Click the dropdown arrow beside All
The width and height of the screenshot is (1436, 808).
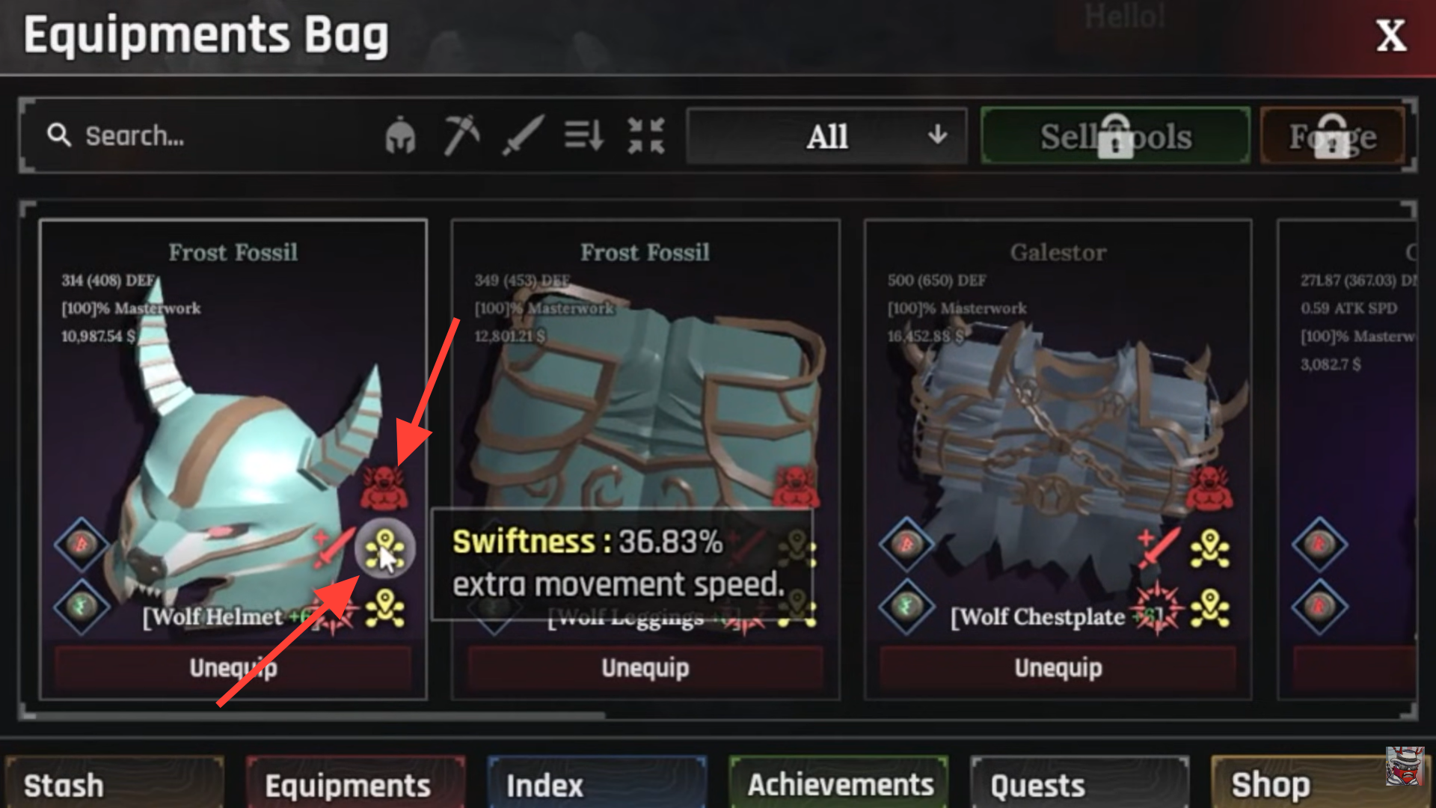[x=937, y=135]
